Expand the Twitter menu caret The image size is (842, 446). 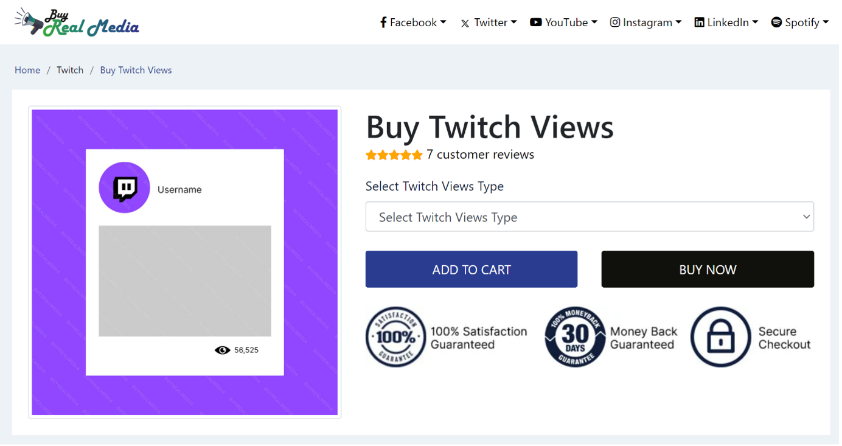(514, 23)
